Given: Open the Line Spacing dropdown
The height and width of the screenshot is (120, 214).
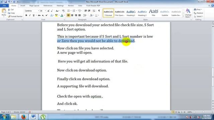Looking at the screenshot, I should tap(85, 15).
